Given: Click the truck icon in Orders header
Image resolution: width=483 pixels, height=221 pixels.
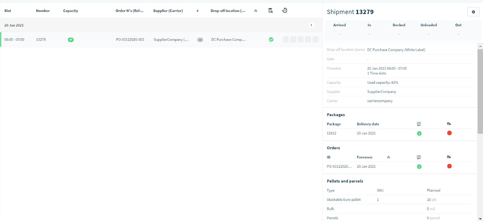Looking at the screenshot, I should (449, 157).
